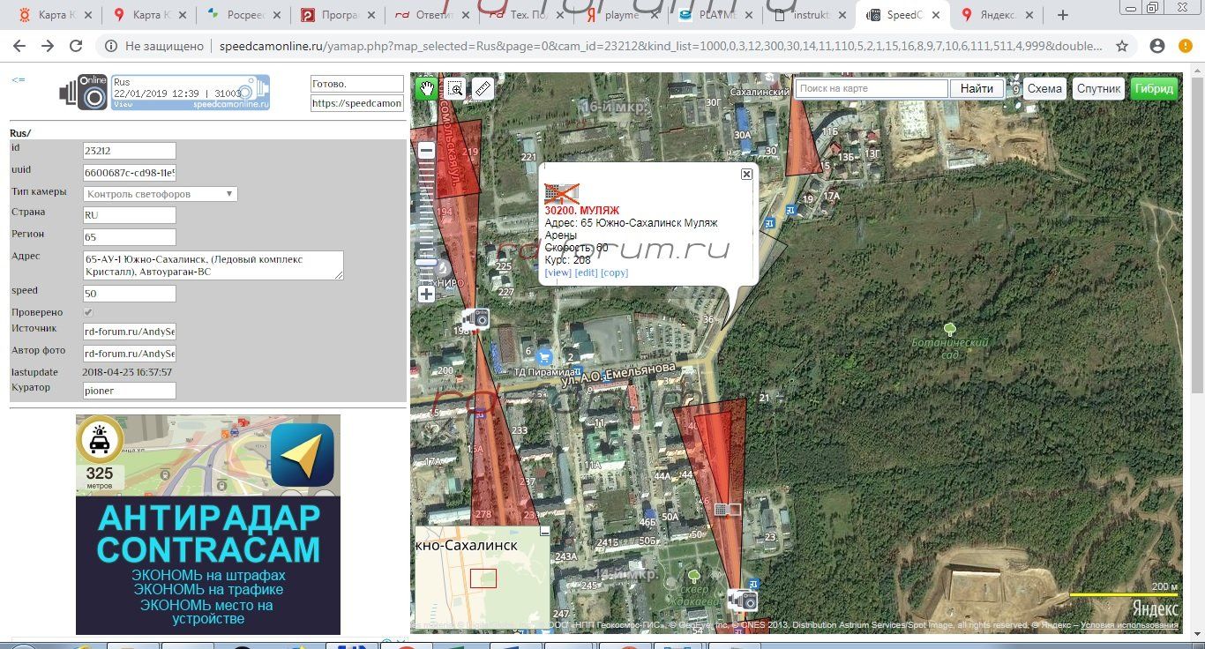This screenshot has height=649, width=1205.
Task: Close the МУЛЯЖ info balloon
Action: tap(746, 175)
